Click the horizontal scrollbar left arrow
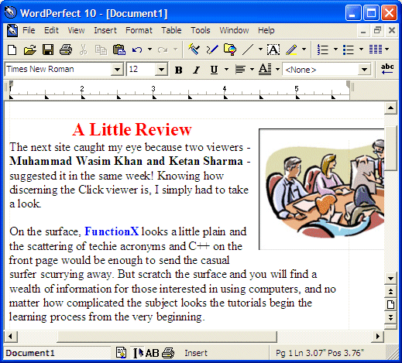402x363 pixels. tap(11, 336)
